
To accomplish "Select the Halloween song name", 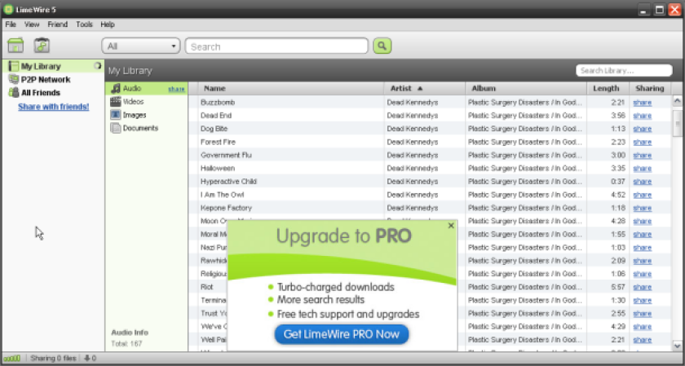I will pos(218,168).
